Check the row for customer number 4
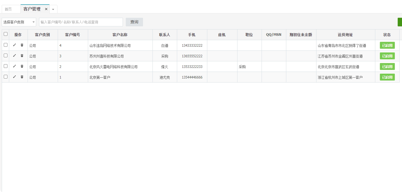 tap(5, 45)
